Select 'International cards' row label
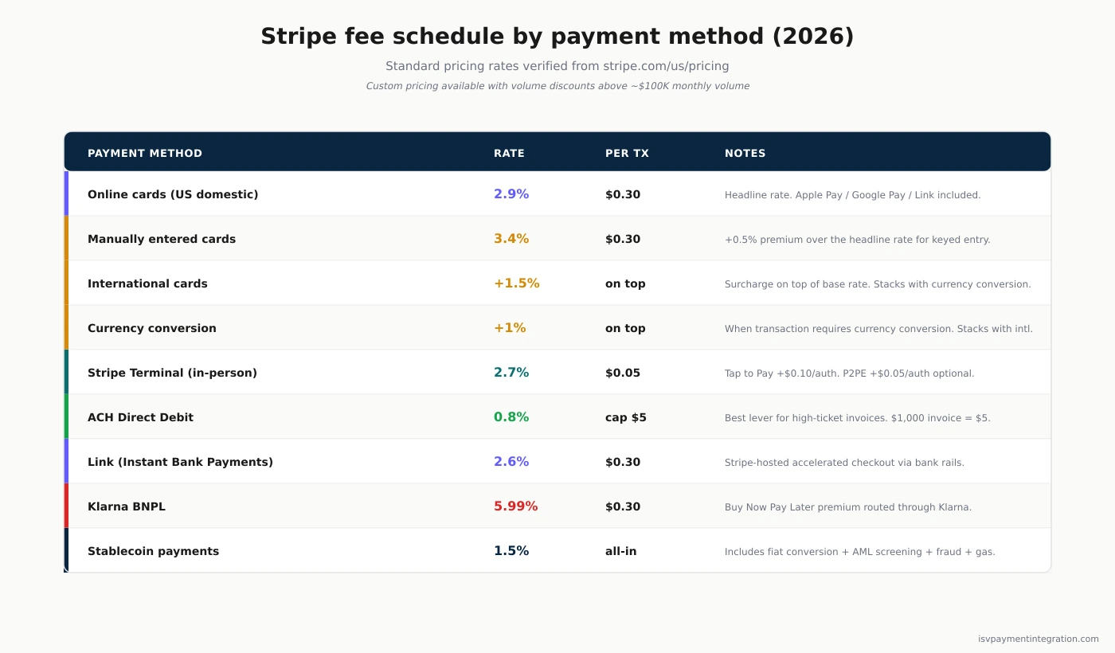 click(x=147, y=283)
